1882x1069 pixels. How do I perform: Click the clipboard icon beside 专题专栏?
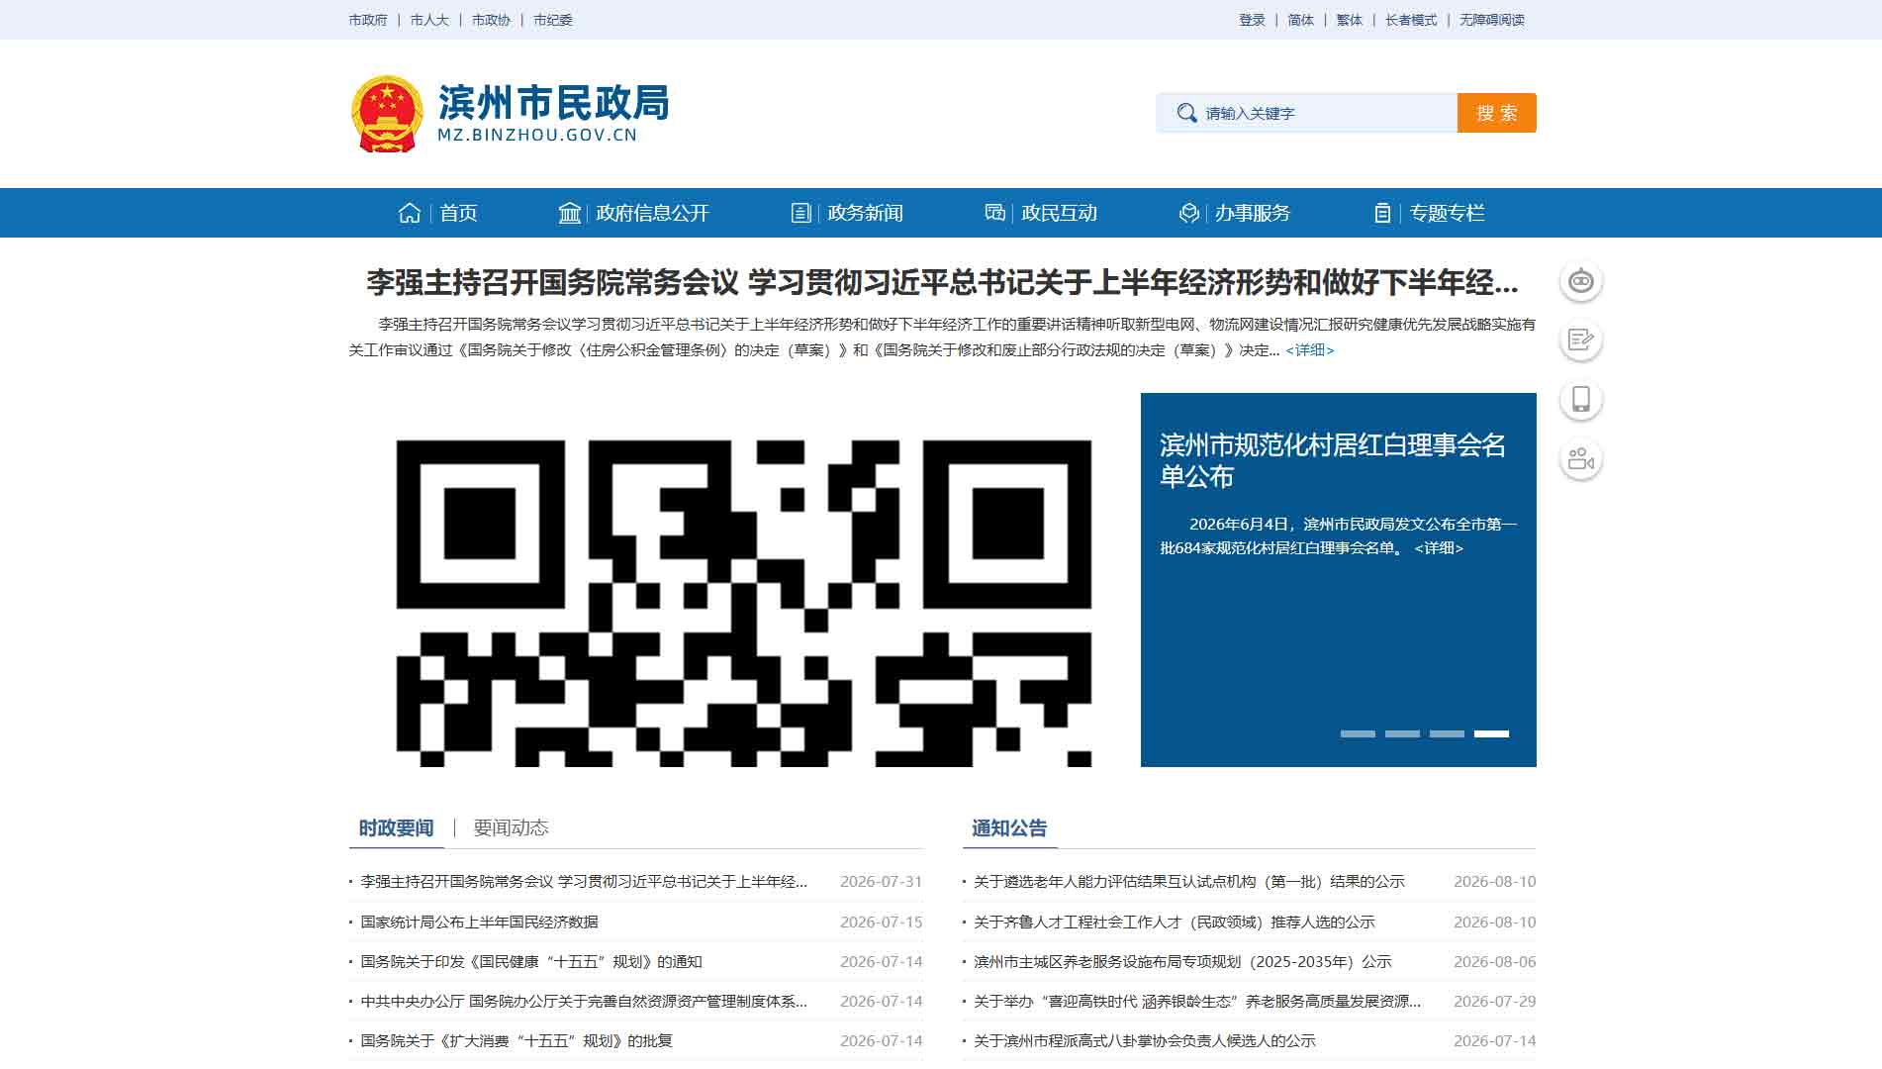[x=1382, y=213]
